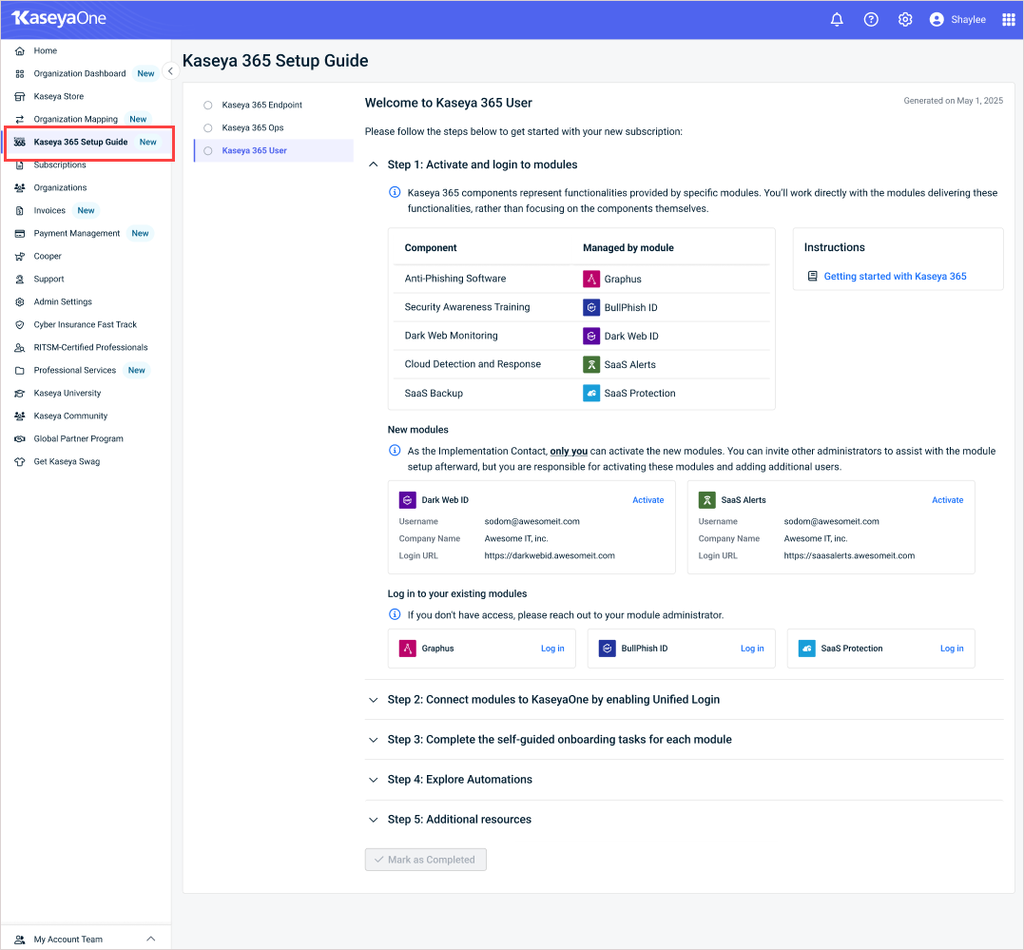Activate the Dark Web ID module

[647, 500]
